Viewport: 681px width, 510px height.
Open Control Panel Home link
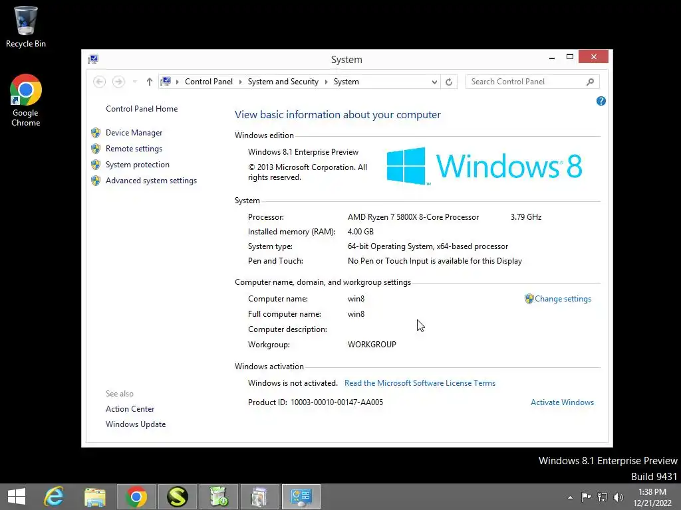point(142,109)
